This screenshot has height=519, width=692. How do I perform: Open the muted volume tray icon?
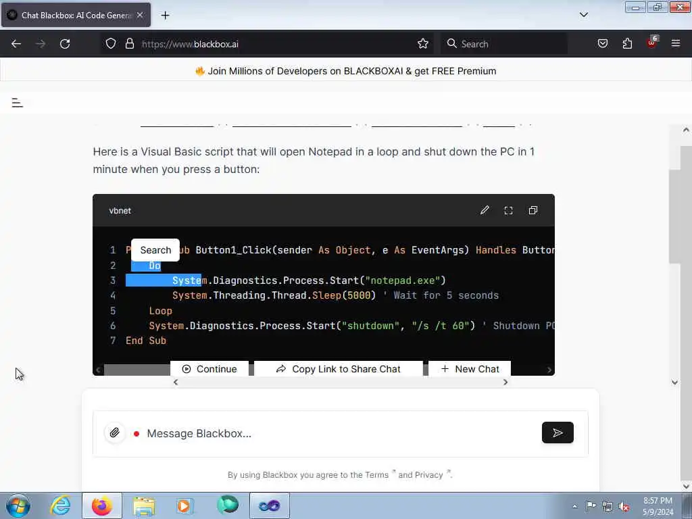[624, 507]
